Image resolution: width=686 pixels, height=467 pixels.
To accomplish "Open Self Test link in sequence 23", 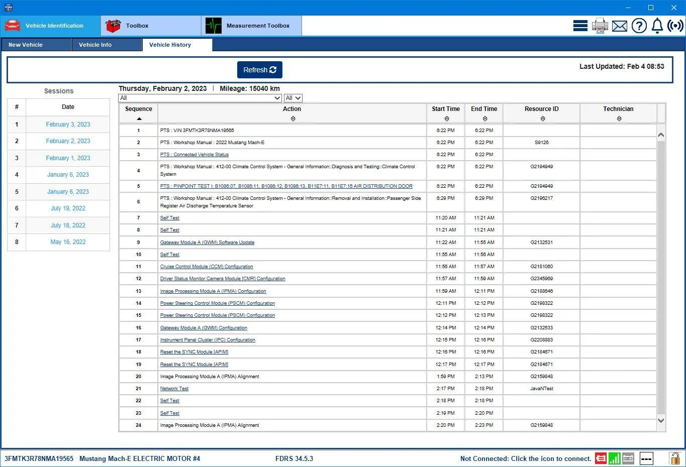I will [169, 413].
